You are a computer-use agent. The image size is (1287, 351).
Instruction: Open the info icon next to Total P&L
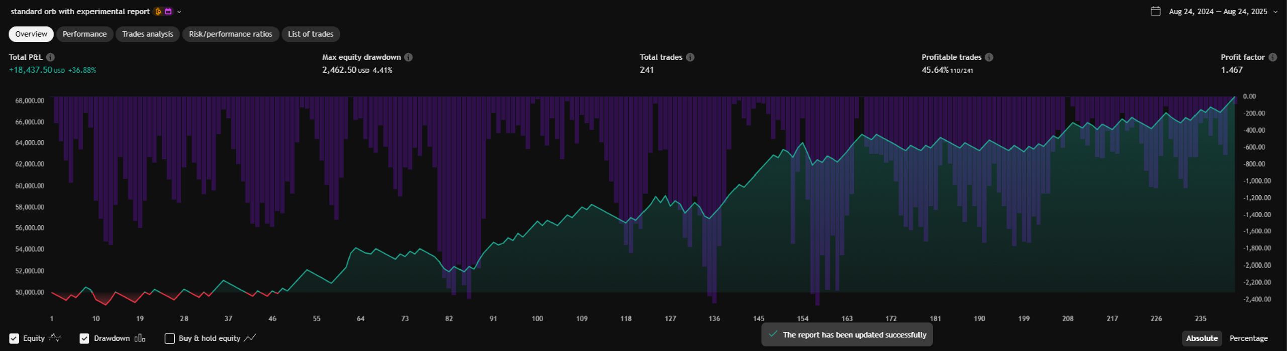click(x=50, y=57)
